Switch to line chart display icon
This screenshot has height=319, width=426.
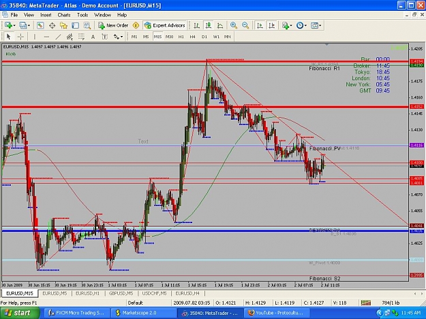[x=220, y=25]
